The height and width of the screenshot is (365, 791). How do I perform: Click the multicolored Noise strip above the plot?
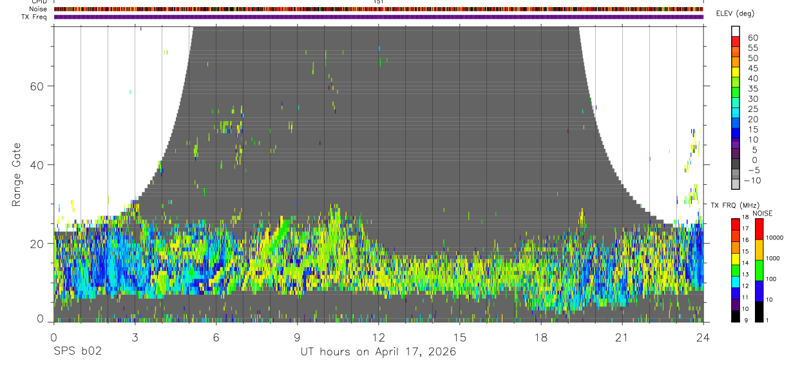tap(379, 9)
